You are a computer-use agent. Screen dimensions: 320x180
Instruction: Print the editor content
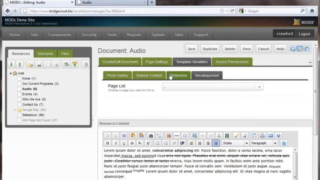point(262,135)
